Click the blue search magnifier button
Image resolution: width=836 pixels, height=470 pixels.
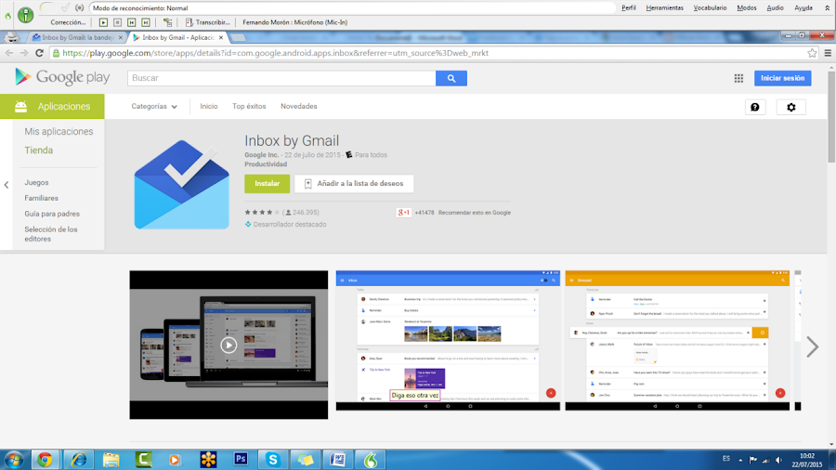(451, 78)
